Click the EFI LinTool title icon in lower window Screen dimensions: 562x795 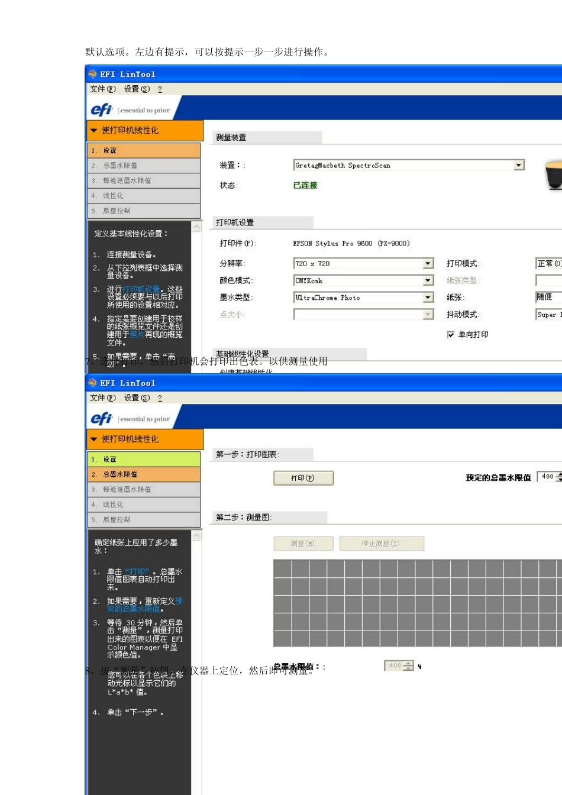click(x=92, y=383)
